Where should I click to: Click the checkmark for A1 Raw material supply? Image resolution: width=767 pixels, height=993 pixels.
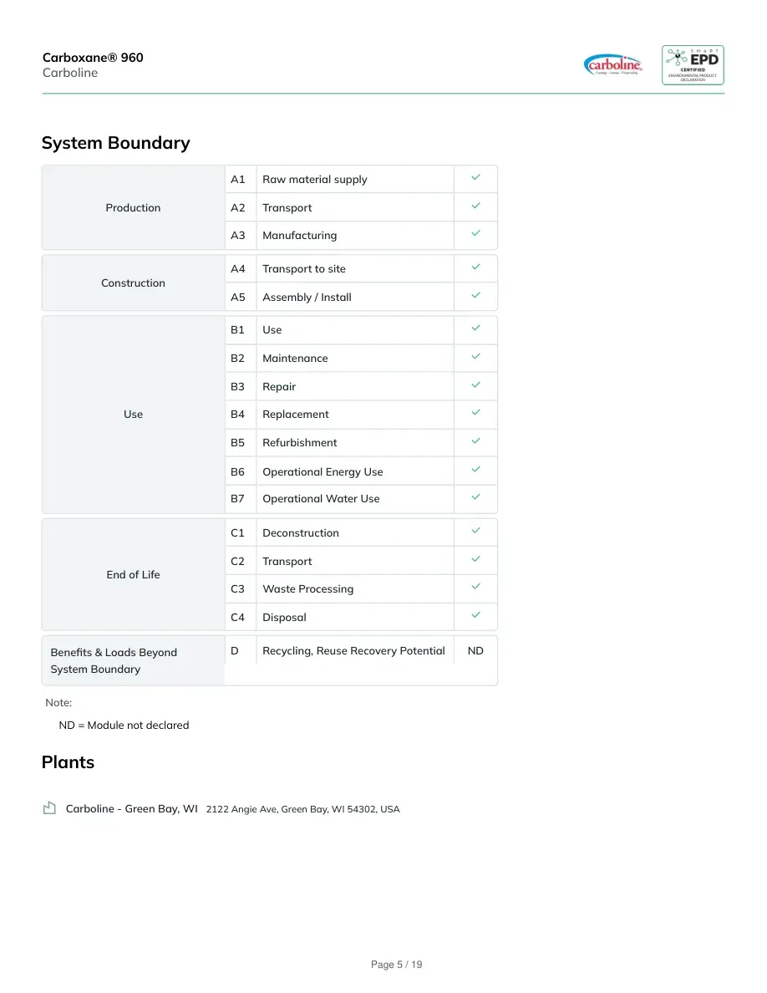pos(475,178)
